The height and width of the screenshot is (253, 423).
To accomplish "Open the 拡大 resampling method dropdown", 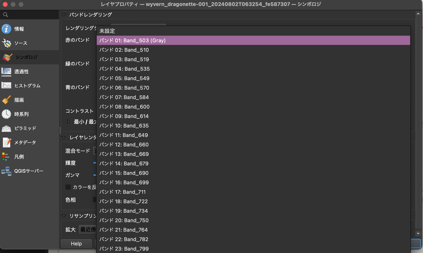I will 88,229.
